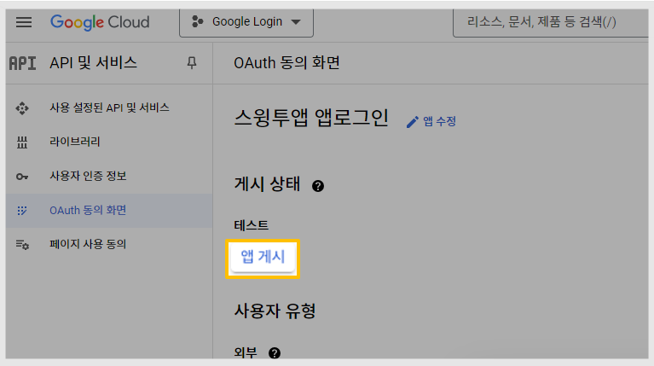Click the 페이지 사용 동의 settings icon
Viewport: 654px width, 366px height.
(22, 245)
